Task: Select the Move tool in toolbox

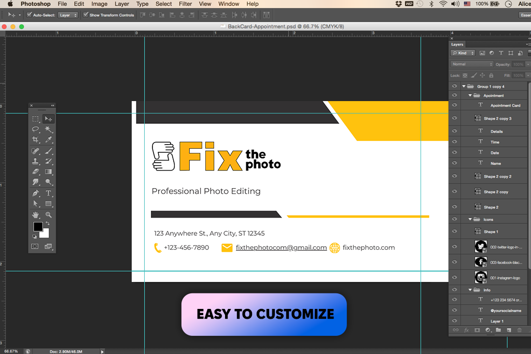Action: tap(48, 119)
